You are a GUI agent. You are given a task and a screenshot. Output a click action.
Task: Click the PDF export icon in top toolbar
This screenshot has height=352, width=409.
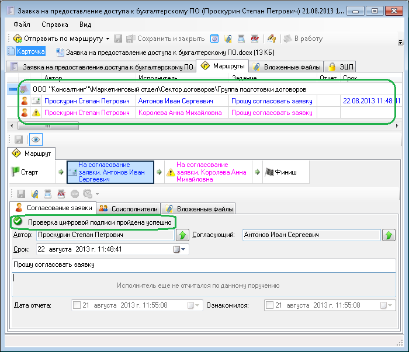pyautogui.click(x=255, y=39)
